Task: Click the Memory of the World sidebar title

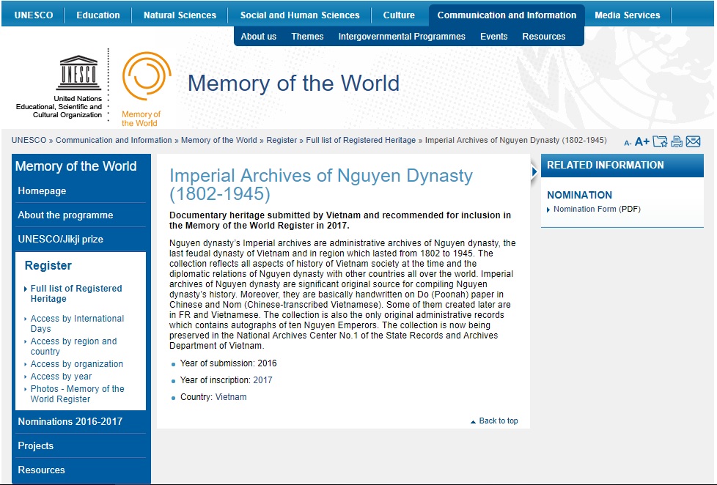Action: click(x=76, y=166)
